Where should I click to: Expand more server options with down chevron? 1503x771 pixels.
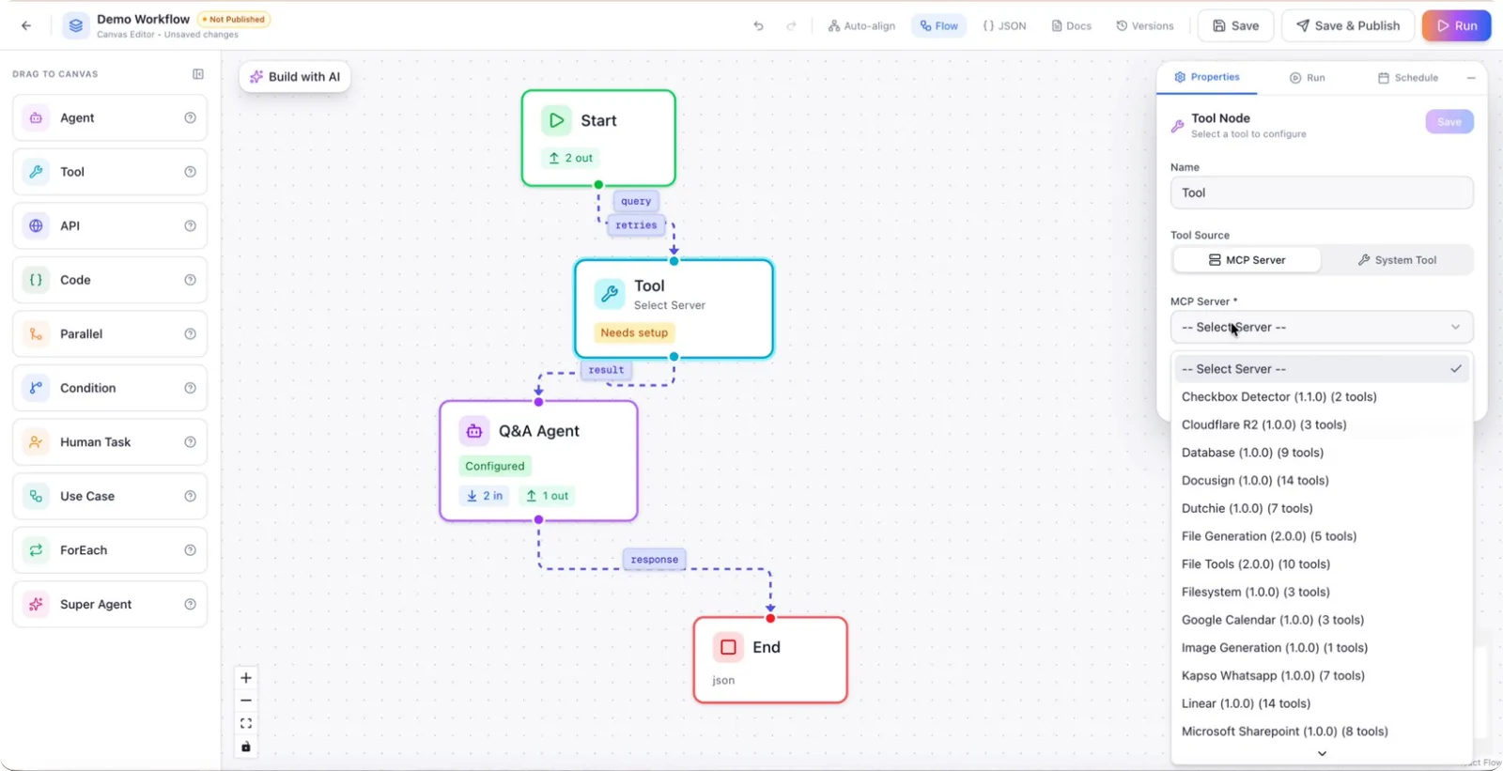1322,753
